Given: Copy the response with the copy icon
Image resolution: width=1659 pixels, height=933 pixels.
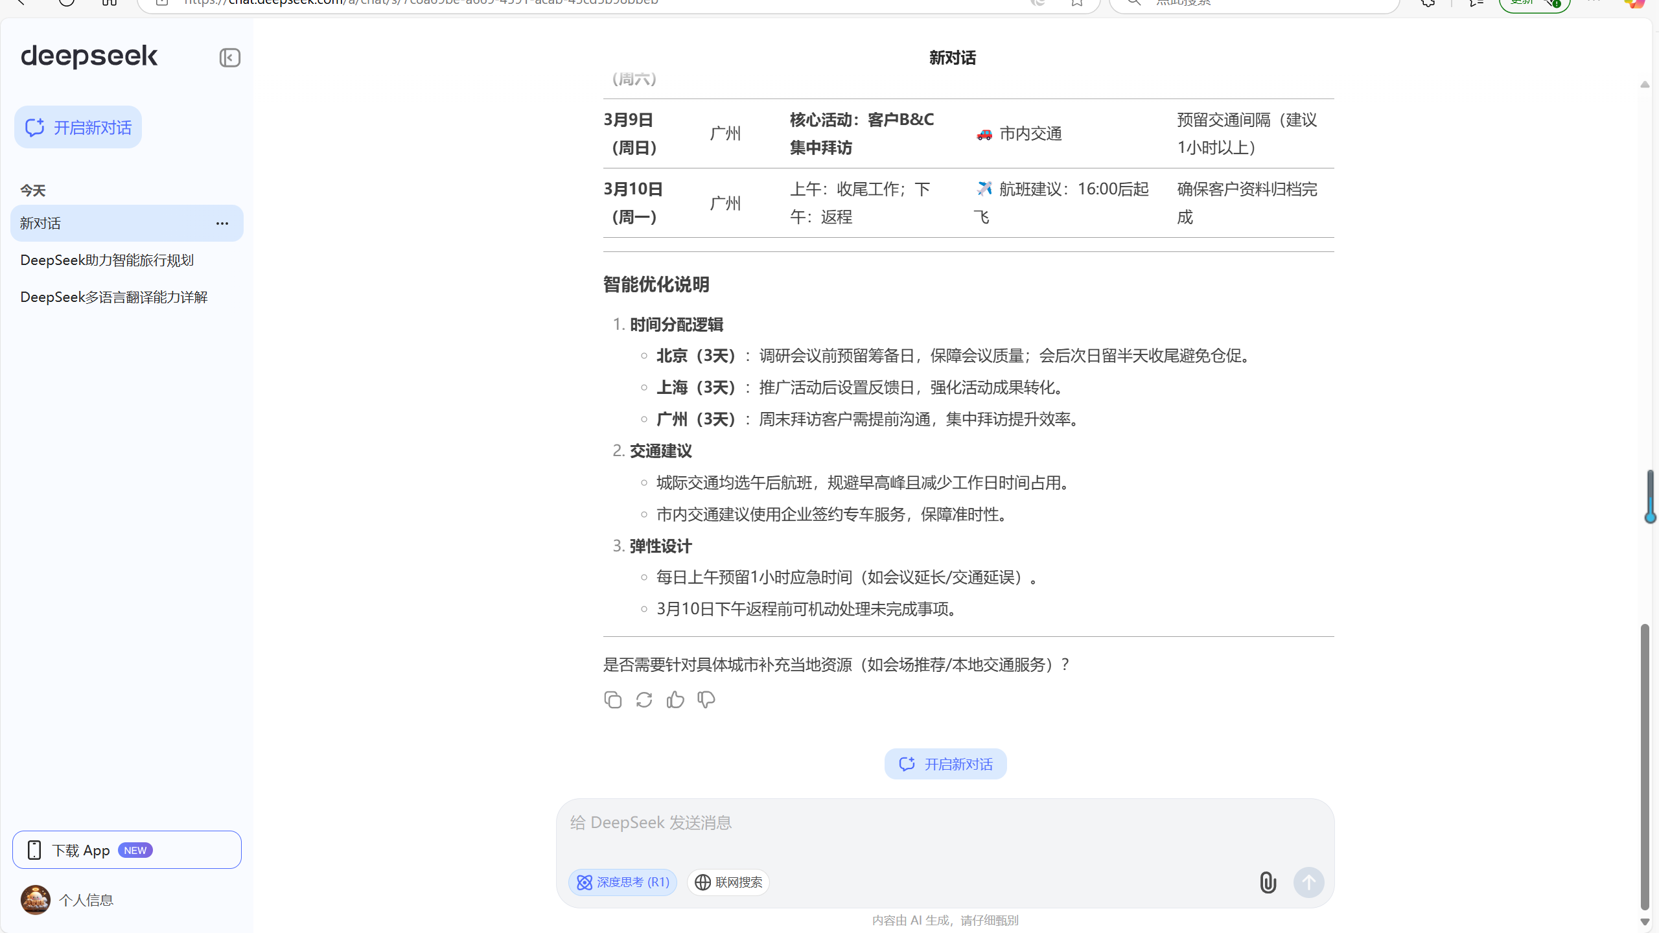Looking at the screenshot, I should [612, 700].
